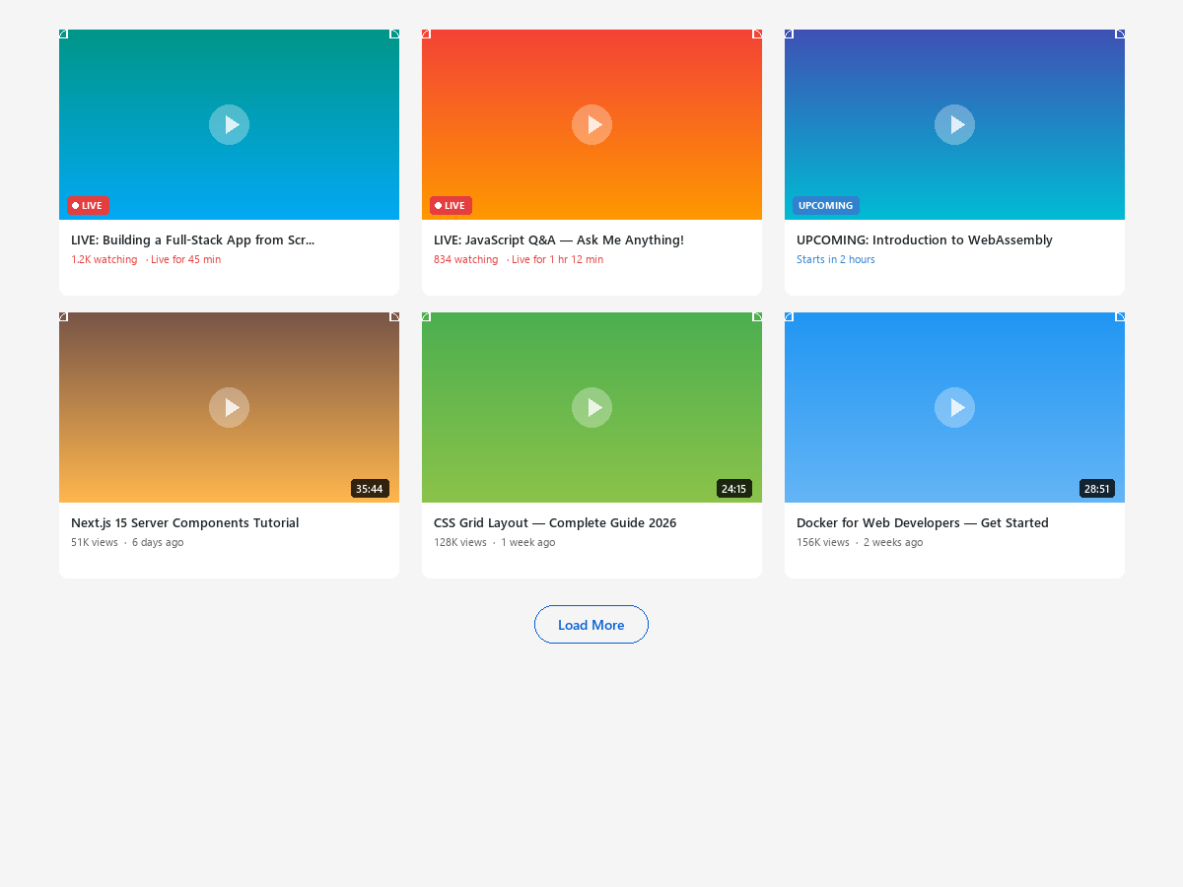Play the Full-Stack App live stream
1183x887 pixels.
229,124
